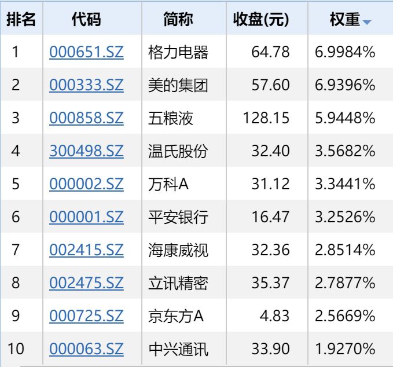Open the stock link 000333.SZ
The height and width of the screenshot is (367, 393).
(86, 85)
